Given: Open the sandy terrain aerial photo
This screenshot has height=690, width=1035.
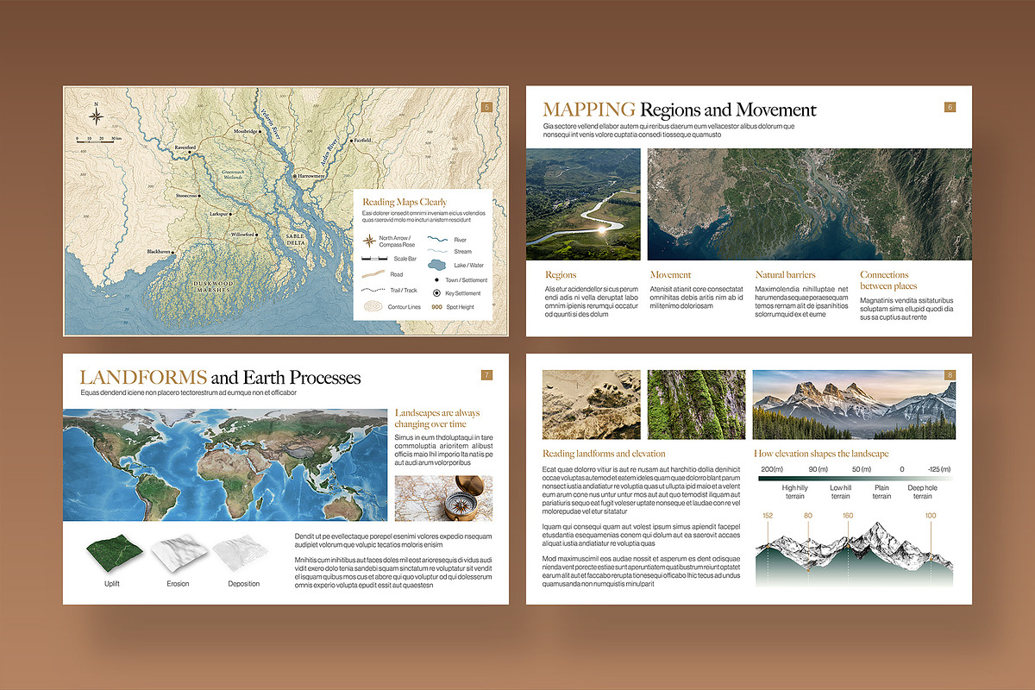Looking at the screenshot, I should pos(592,405).
